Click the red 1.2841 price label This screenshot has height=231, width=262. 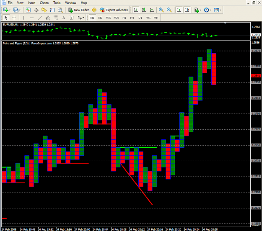pos(256,76)
